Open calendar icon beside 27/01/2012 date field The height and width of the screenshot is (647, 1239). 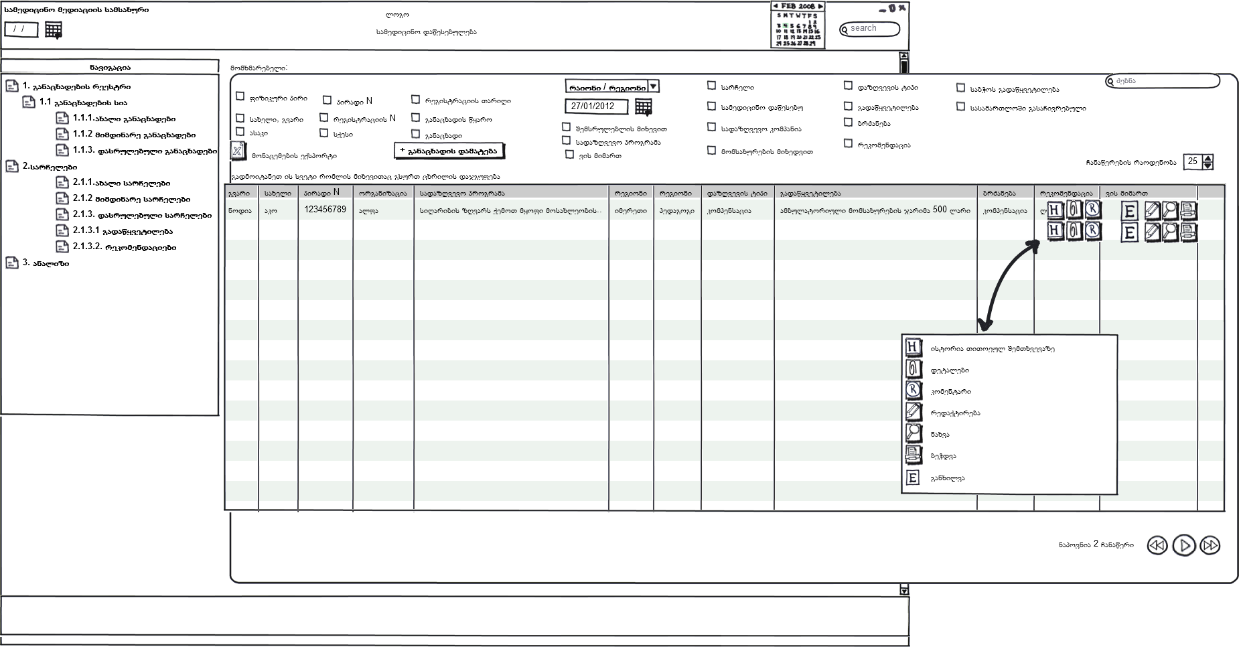pyautogui.click(x=643, y=106)
